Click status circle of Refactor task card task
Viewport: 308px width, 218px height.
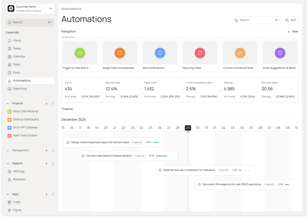click(x=160, y=170)
